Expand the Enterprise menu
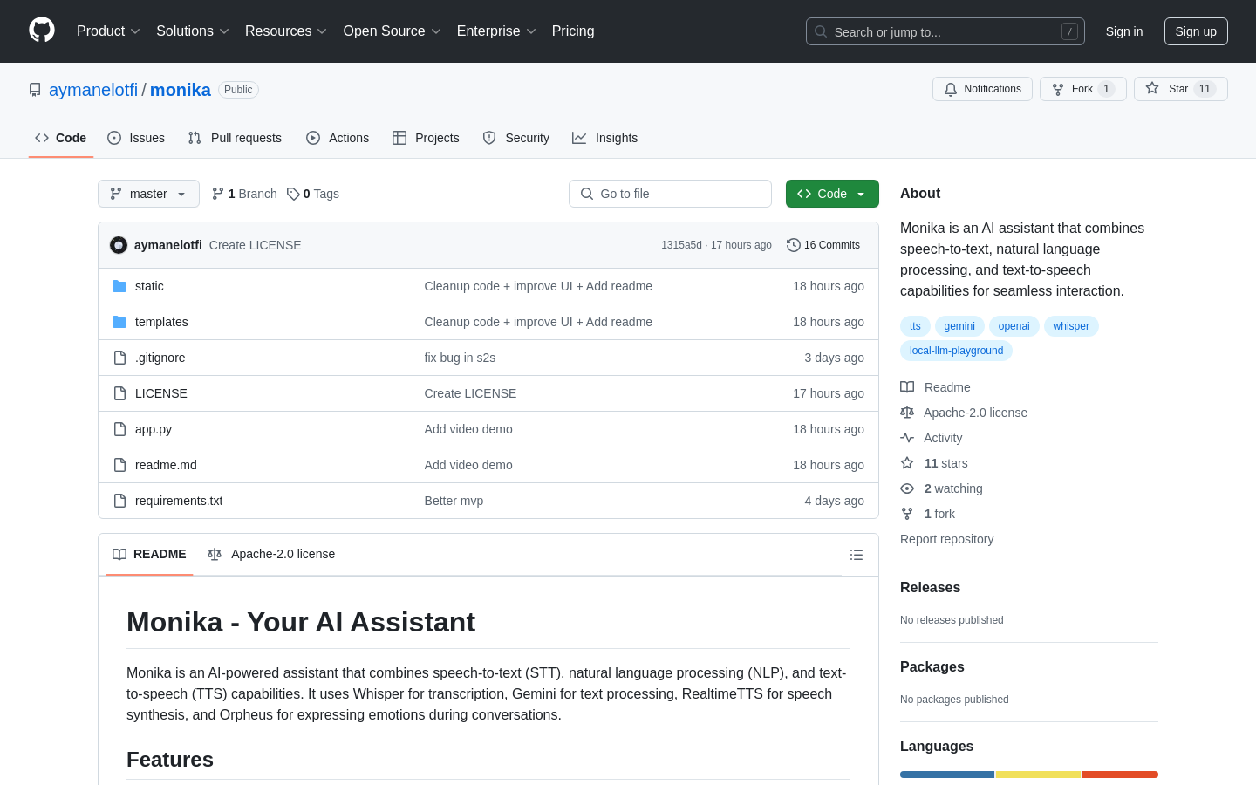Image resolution: width=1256 pixels, height=785 pixels. point(496,31)
